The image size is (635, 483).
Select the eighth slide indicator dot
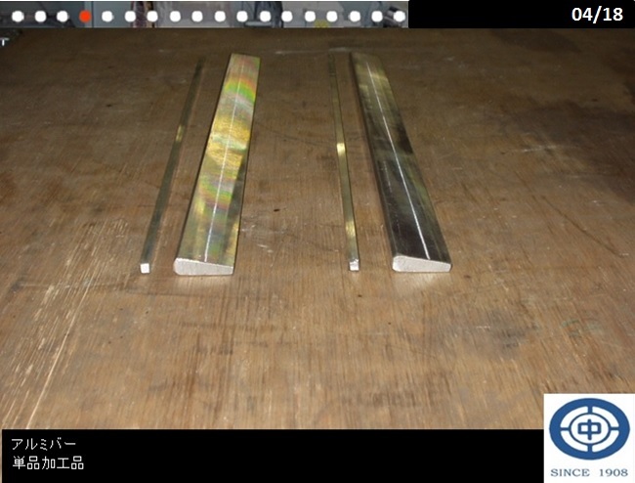tap(175, 16)
